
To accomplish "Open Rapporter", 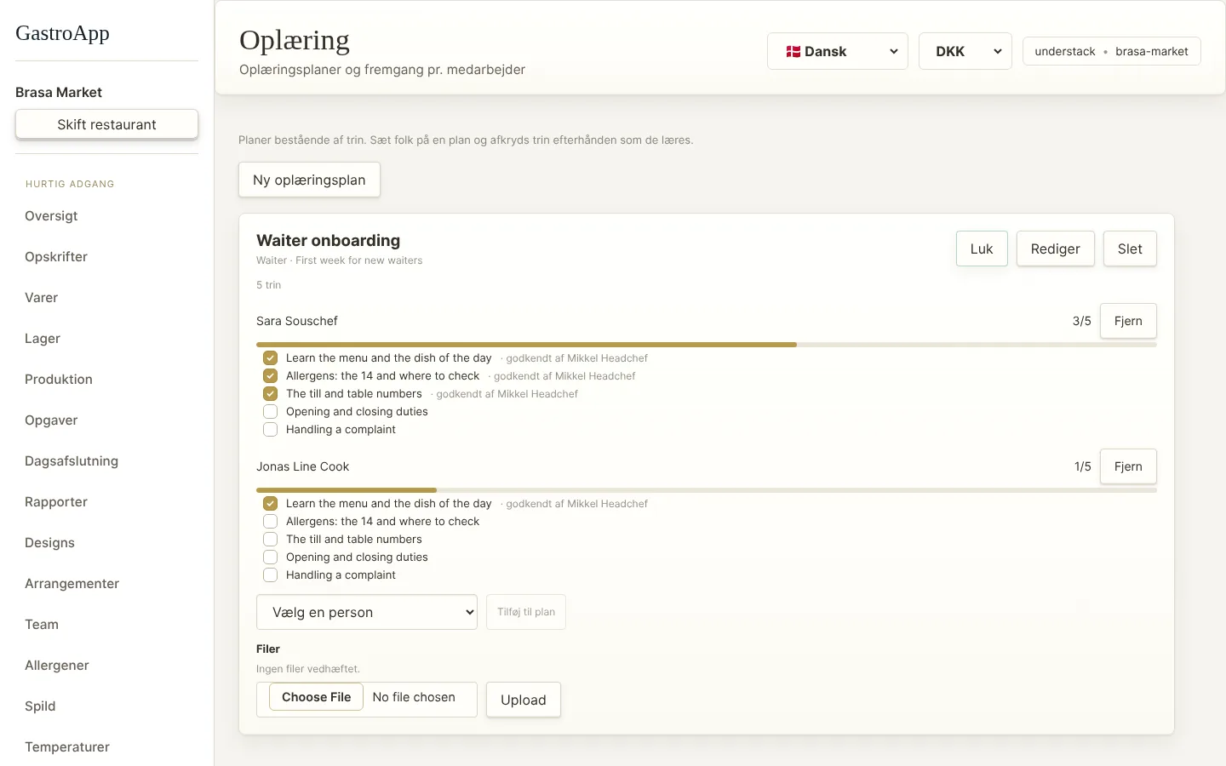I will point(56,502).
